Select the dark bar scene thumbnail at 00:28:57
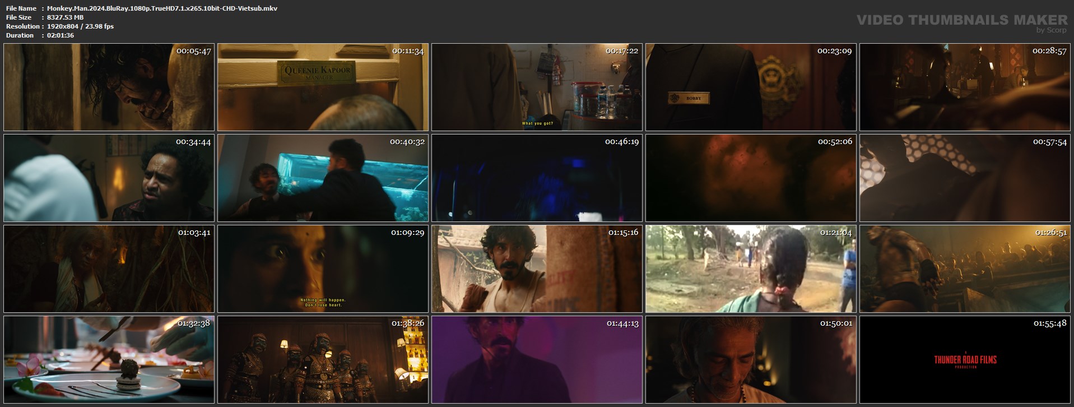Screen dimensions: 1074x407 click(965, 87)
